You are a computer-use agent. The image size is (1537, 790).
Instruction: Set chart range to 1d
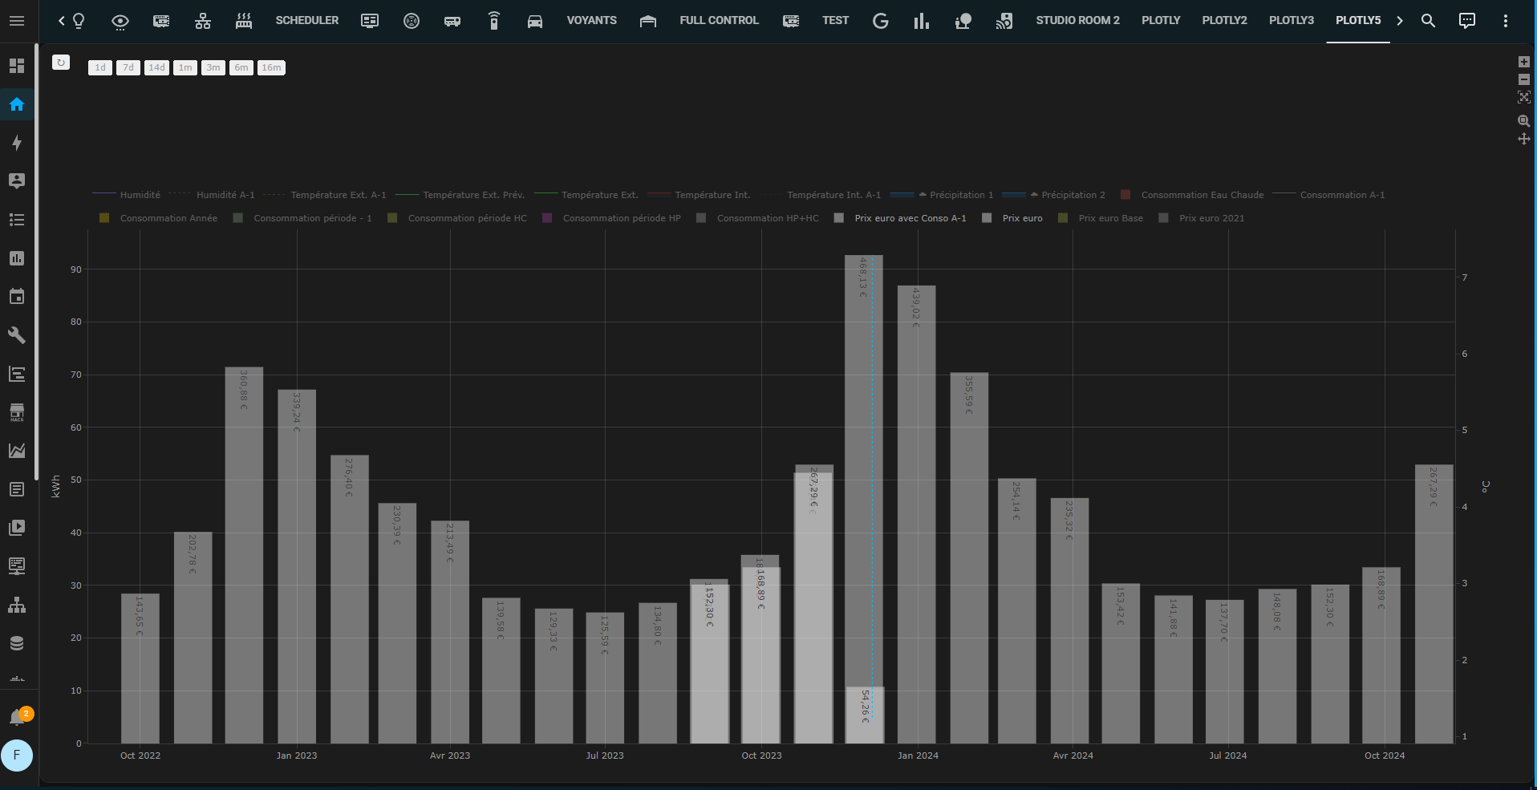tap(100, 67)
